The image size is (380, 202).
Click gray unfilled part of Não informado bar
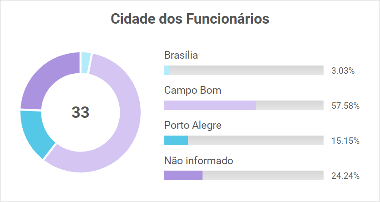point(263,175)
